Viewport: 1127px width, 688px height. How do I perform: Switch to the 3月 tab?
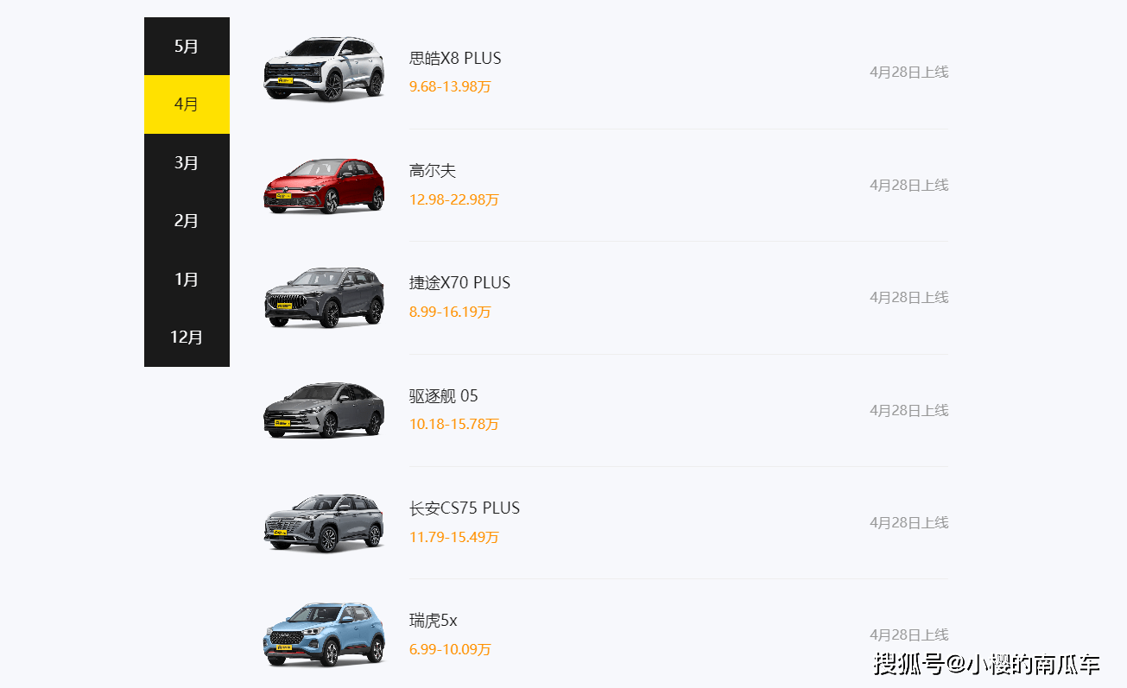pos(187,162)
